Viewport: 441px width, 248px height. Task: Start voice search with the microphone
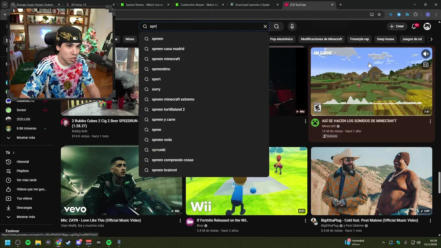[x=292, y=27]
